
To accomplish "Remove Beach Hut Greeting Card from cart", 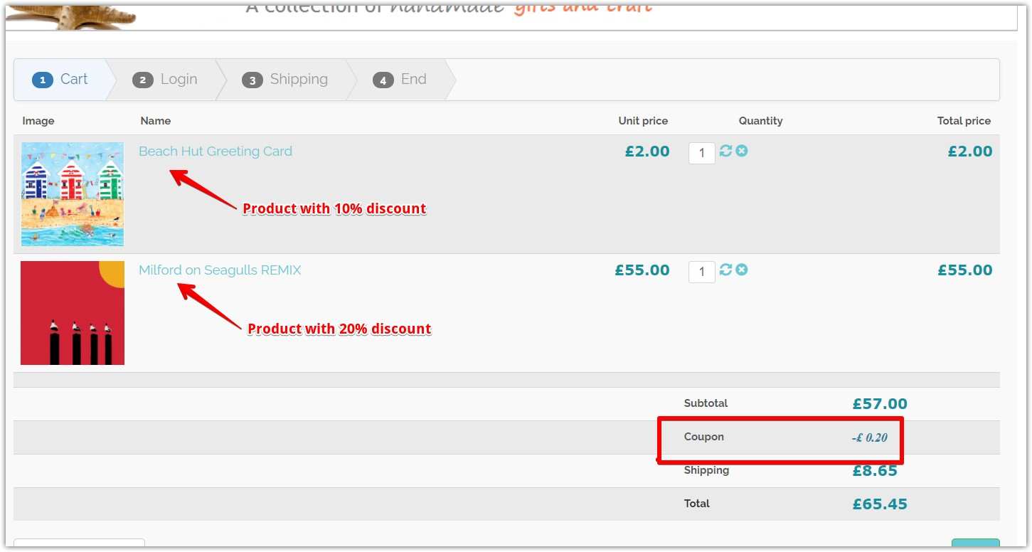I will tap(742, 151).
